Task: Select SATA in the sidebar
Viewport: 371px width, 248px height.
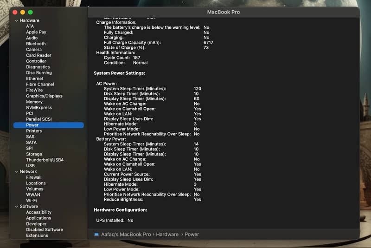Action: click(31, 143)
